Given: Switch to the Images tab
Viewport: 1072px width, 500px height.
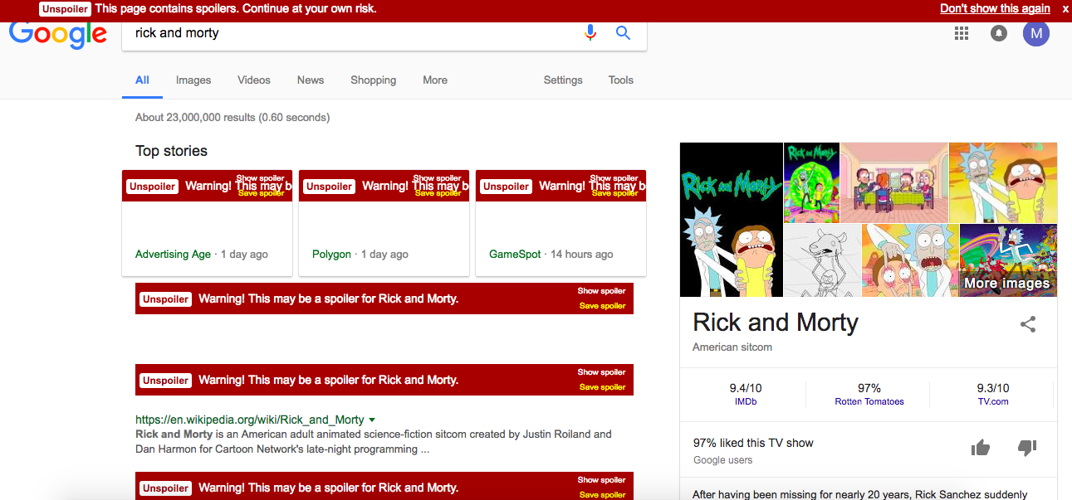Looking at the screenshot, I should [x=193, y=80].
